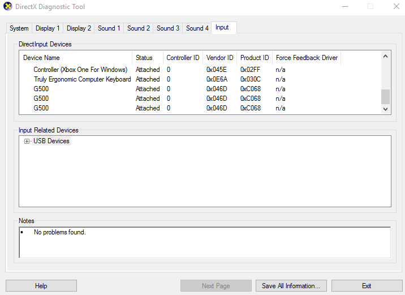Click the Exit button

367,286
